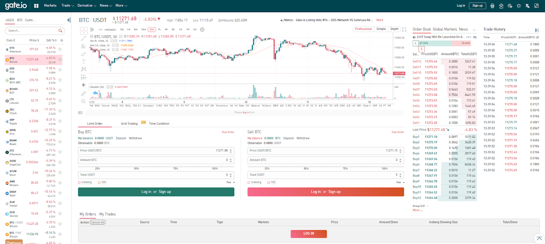Favorite EOS with its star icon

(60, 70)
